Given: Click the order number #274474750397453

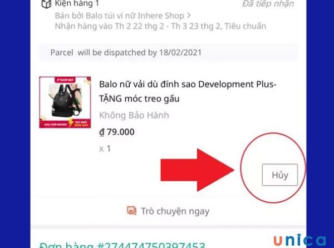Looking at the screenshot, I should (151, 245).
